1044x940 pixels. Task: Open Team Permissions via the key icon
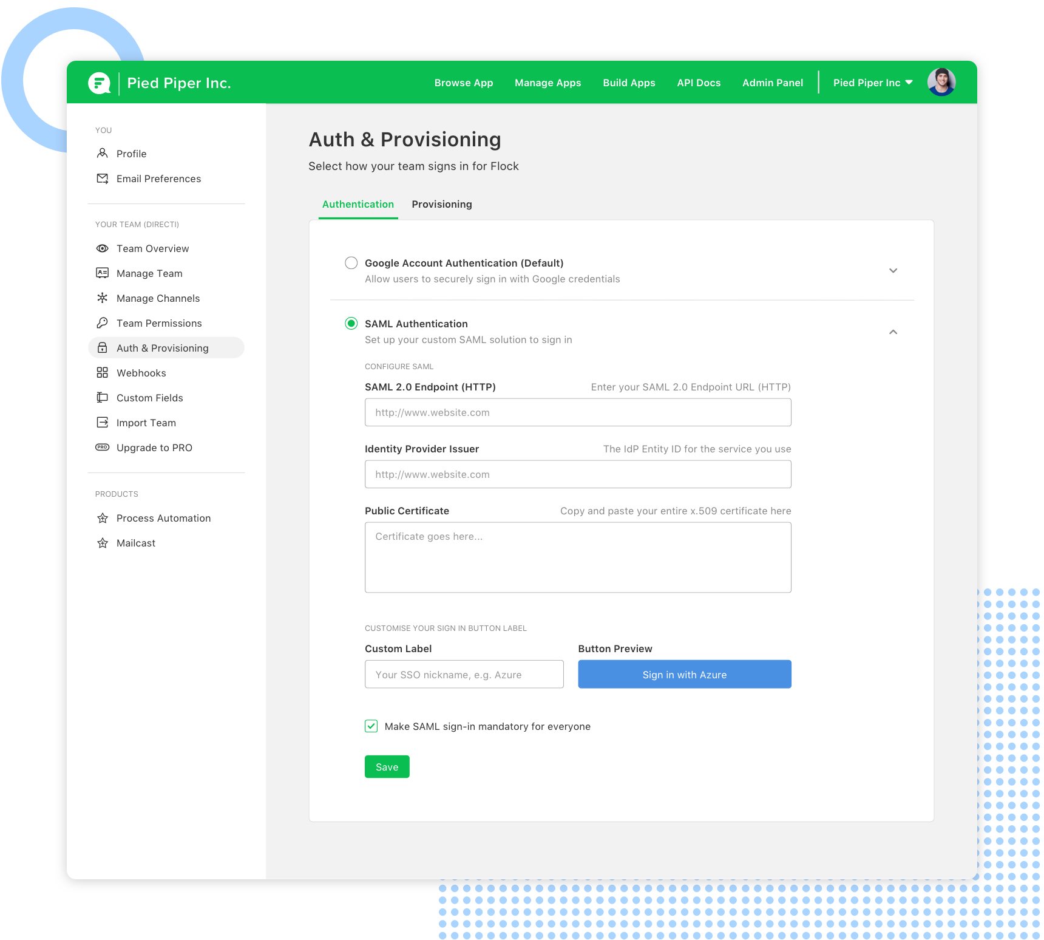point(102,323)
